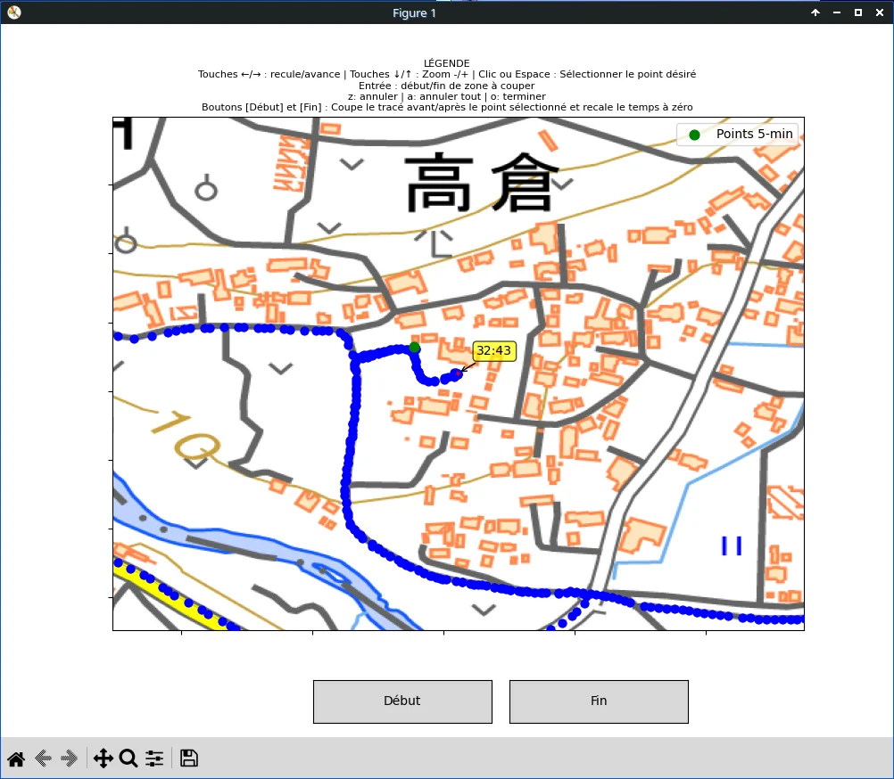Screen dimensions: 894x779
Task: Maximize the Figure 1 window
Action: tap(858, 12)
